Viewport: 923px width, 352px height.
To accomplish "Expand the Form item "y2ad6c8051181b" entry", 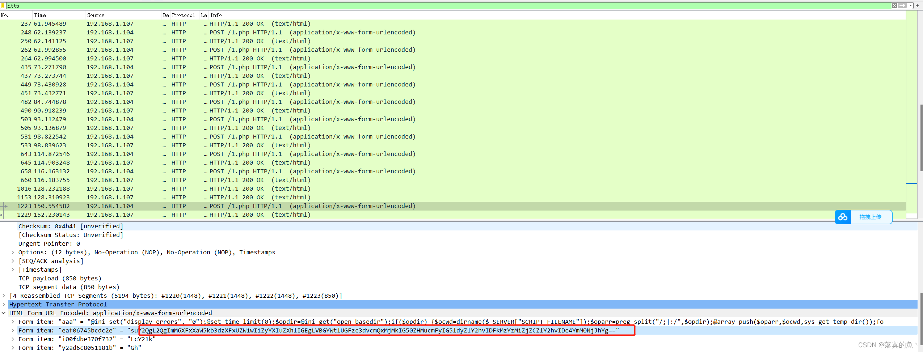I will coord(13,348).
